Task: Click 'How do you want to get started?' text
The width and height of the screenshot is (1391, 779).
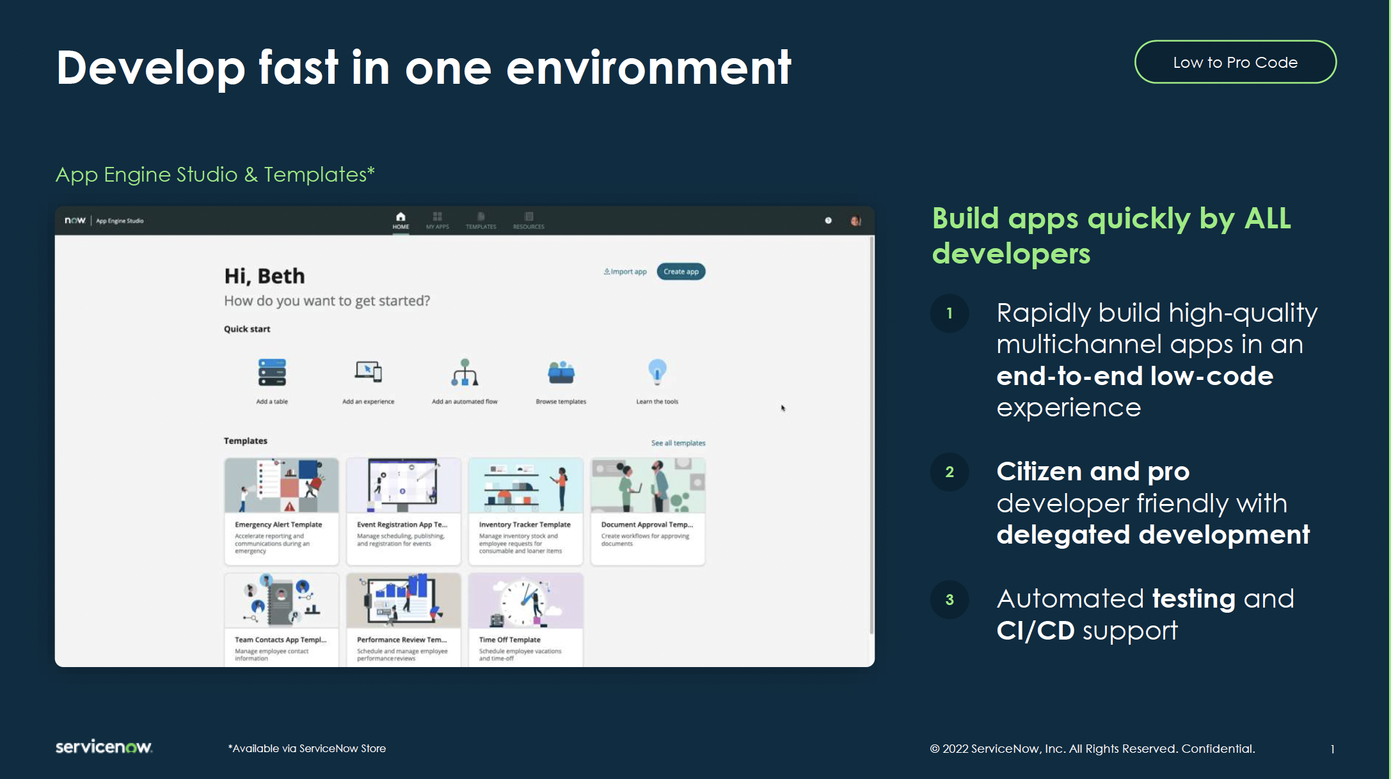Action: [327, 301]
